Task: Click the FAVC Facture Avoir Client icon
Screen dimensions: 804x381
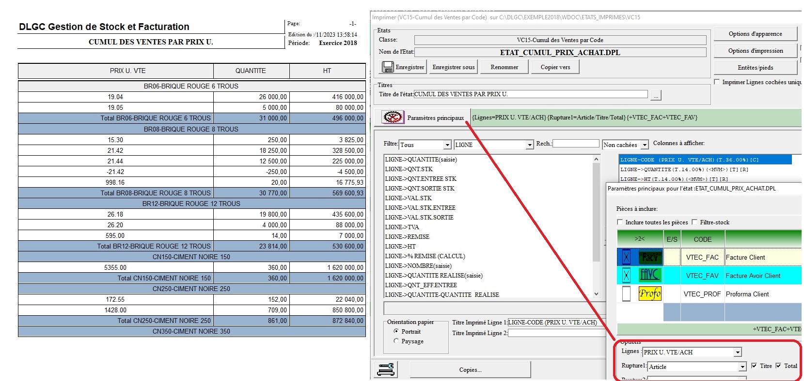Action: [649, 275]
